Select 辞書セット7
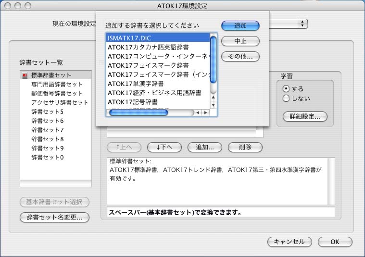The width and height of the screenshot is (365, 257). point(56,130)
